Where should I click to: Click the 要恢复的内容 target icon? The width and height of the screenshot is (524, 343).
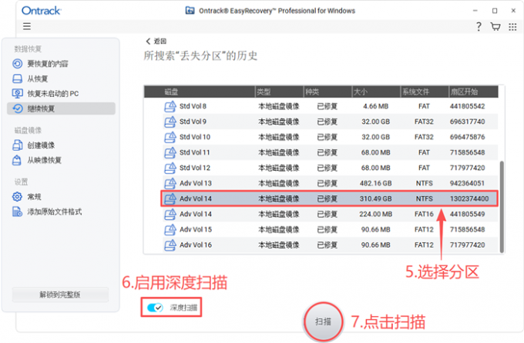click(x=18, y=64)
